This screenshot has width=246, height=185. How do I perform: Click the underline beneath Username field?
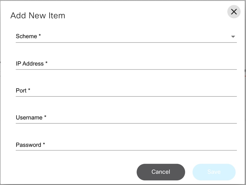tap(126, 123)
